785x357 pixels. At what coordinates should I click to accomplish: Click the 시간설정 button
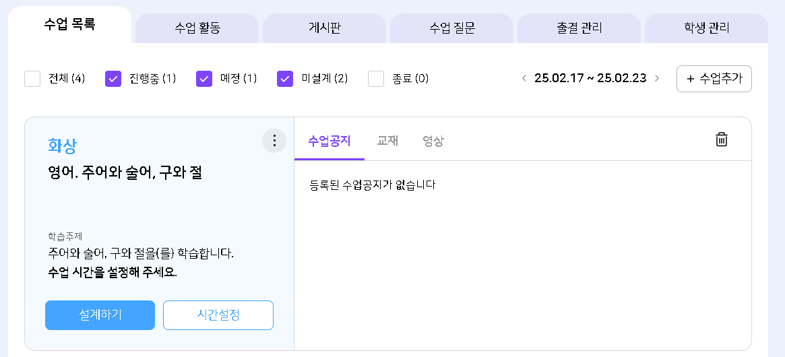[218, 315]
